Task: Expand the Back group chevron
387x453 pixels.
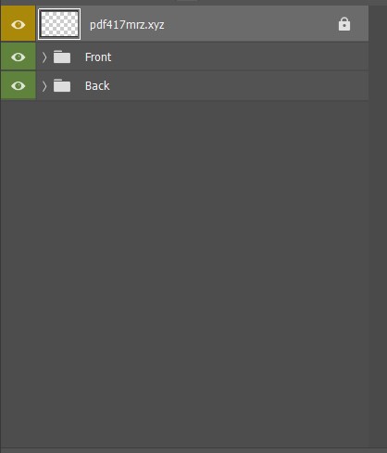Action: point(44,86)
